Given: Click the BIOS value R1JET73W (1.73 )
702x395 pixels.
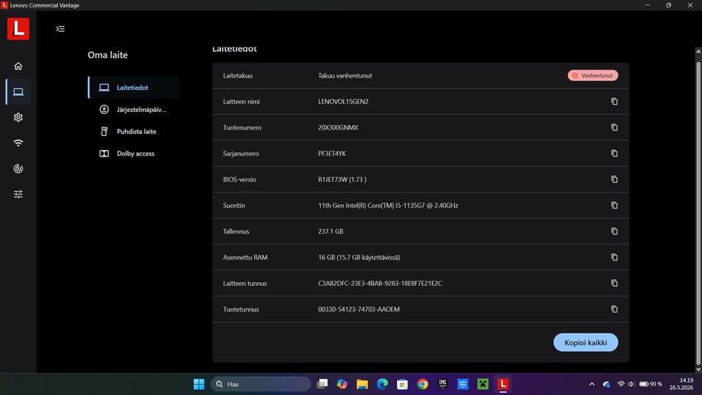Looking at the screenshot, I should 342,180.
